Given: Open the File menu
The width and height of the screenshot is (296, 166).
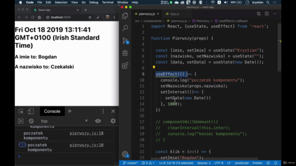Looking at the screenshot, I should point(40,2).
